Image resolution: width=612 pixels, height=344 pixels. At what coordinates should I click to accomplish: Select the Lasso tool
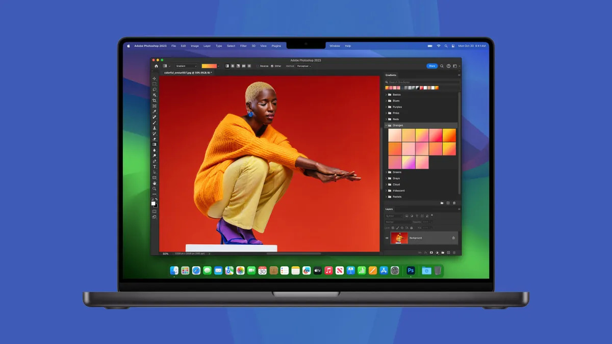point(155,88)
